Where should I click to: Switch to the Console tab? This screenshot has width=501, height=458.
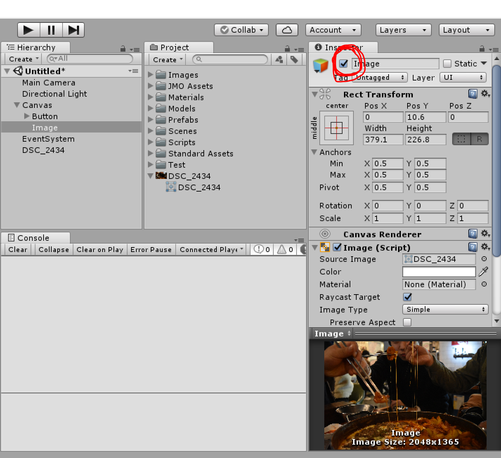[35, 238]
